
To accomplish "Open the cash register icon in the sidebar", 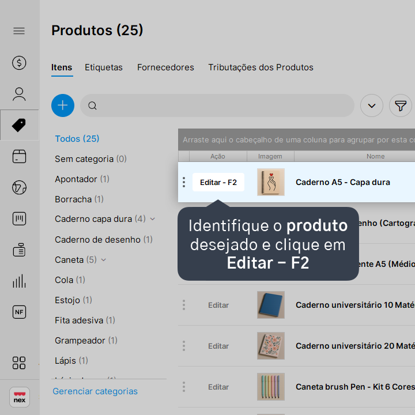I will click(x=19, y=250).
